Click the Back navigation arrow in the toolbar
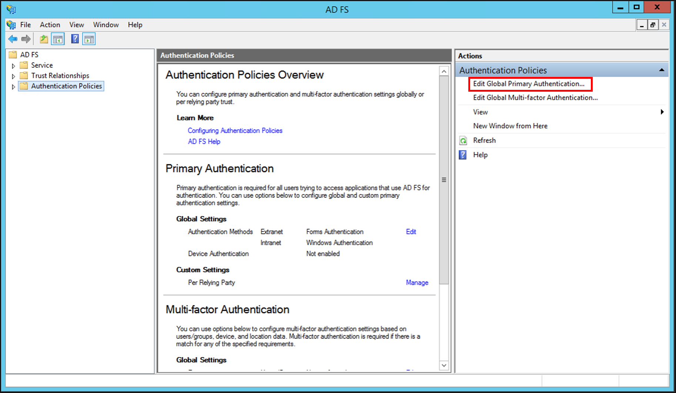Screen dimensions: 676x393 tap(12, 39)
